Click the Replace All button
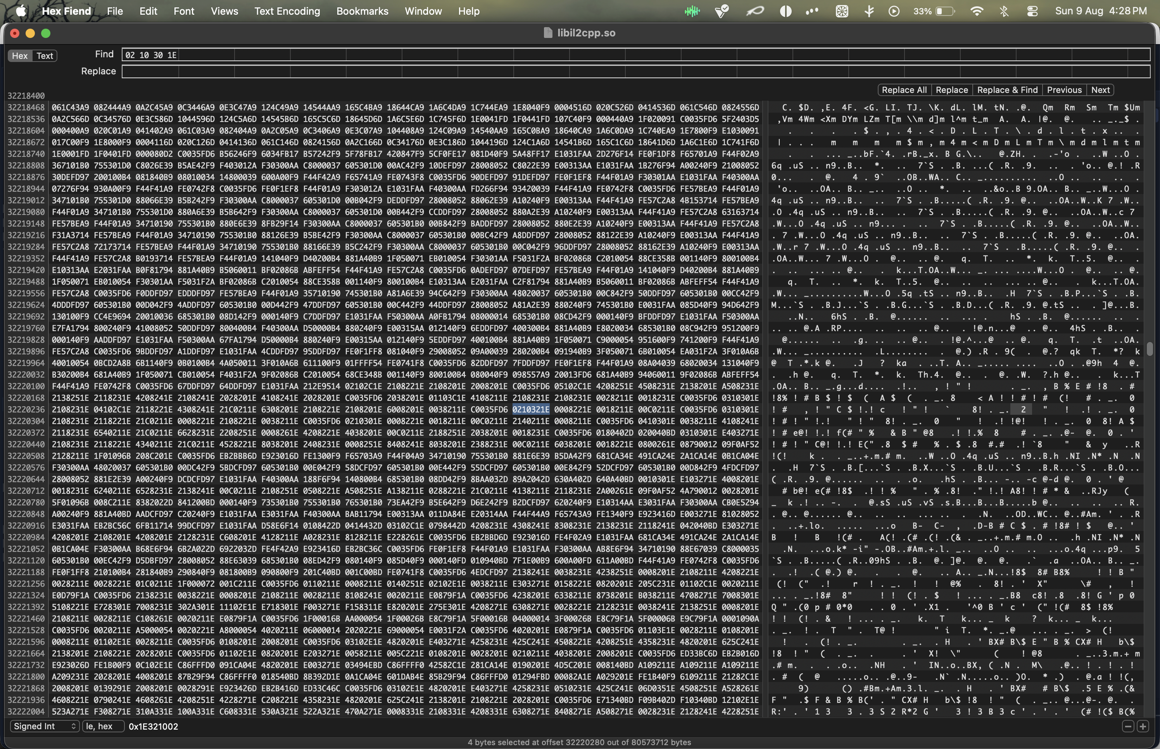This screenshot has width=1160, height=749. coord(904,89)
